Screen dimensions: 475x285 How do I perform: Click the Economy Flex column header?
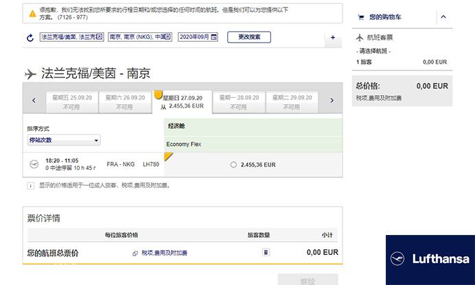click(x=253, y=145)
